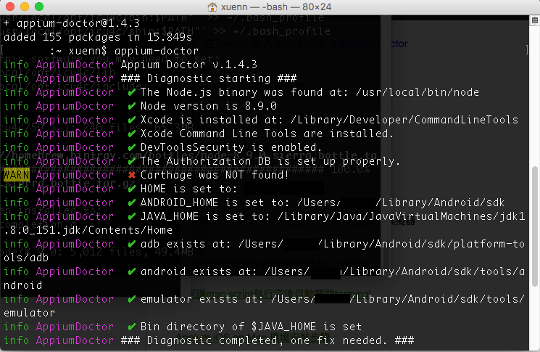The image size is (540, 352).
Task: Click the green checkmark before Node version is 8.9.0
Action: (x=131, y=106)
